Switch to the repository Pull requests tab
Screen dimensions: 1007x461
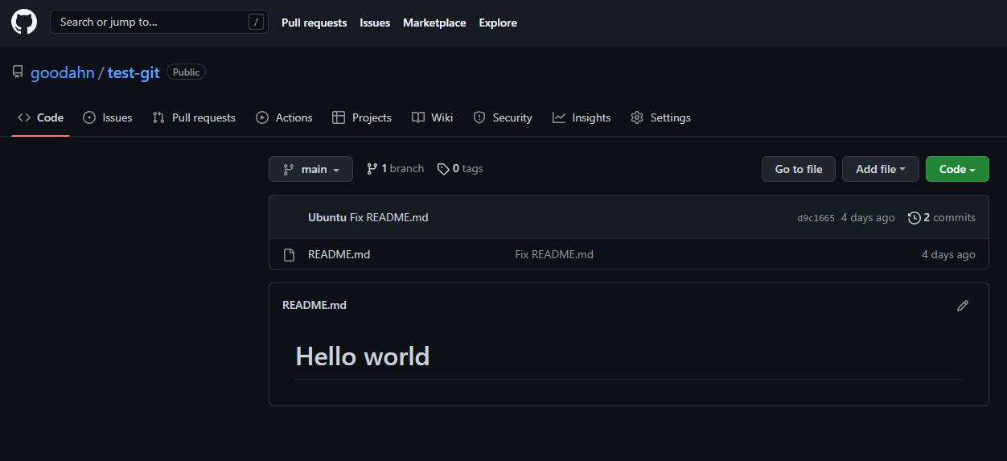point(194,117)
